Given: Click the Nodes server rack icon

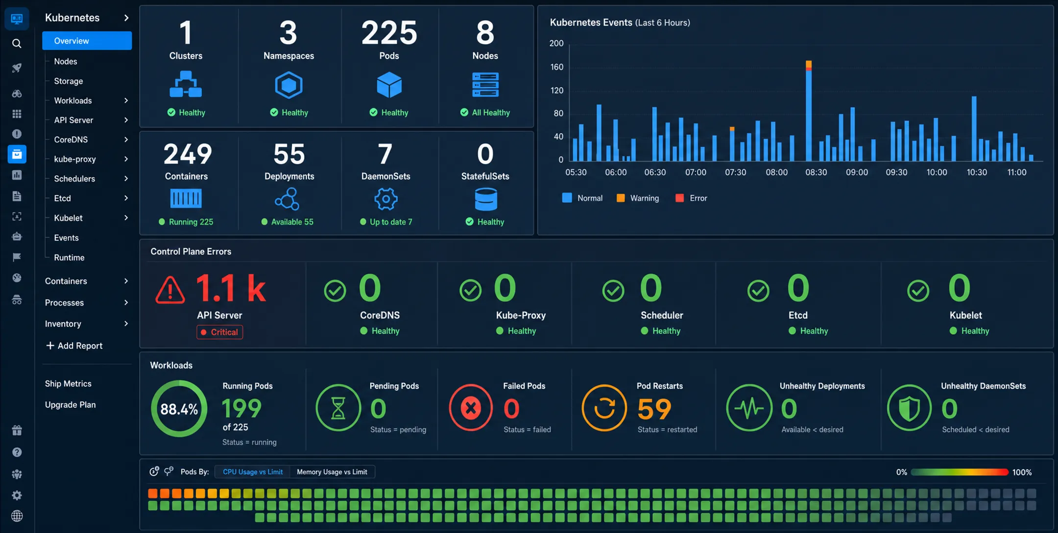Looking at the screenshot, I should coord(485,85).
